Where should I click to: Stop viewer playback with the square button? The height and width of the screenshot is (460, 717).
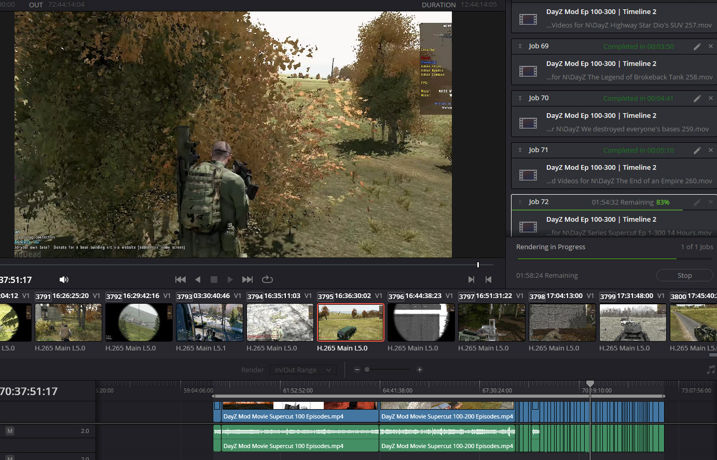click(x=214, y=279)
